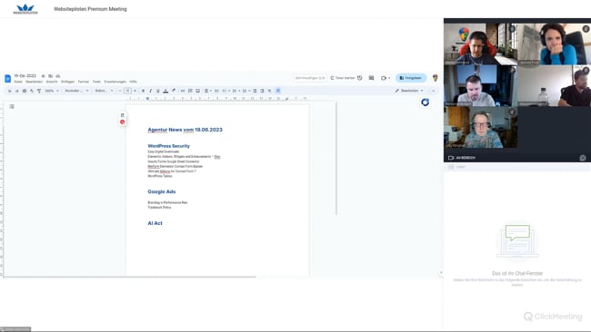
Task: Open the bulleted list dropdown
Action: (235, 91)
